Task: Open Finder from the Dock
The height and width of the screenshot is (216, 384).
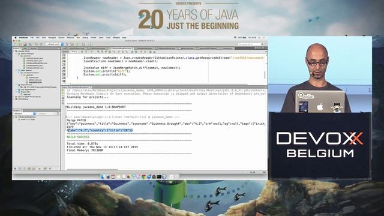Action: click(x=103, y=176)
